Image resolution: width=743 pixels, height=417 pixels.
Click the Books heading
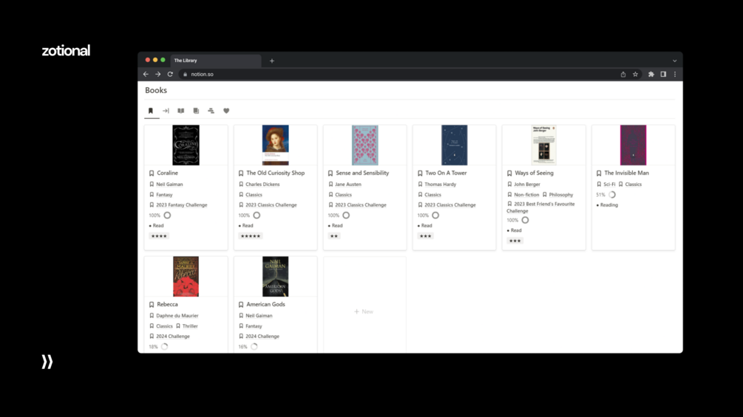pyautogui.click(x=156, y=90)
